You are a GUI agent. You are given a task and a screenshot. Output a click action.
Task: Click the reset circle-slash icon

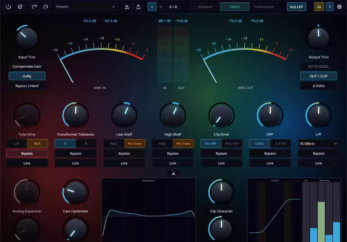pos(20,7)
